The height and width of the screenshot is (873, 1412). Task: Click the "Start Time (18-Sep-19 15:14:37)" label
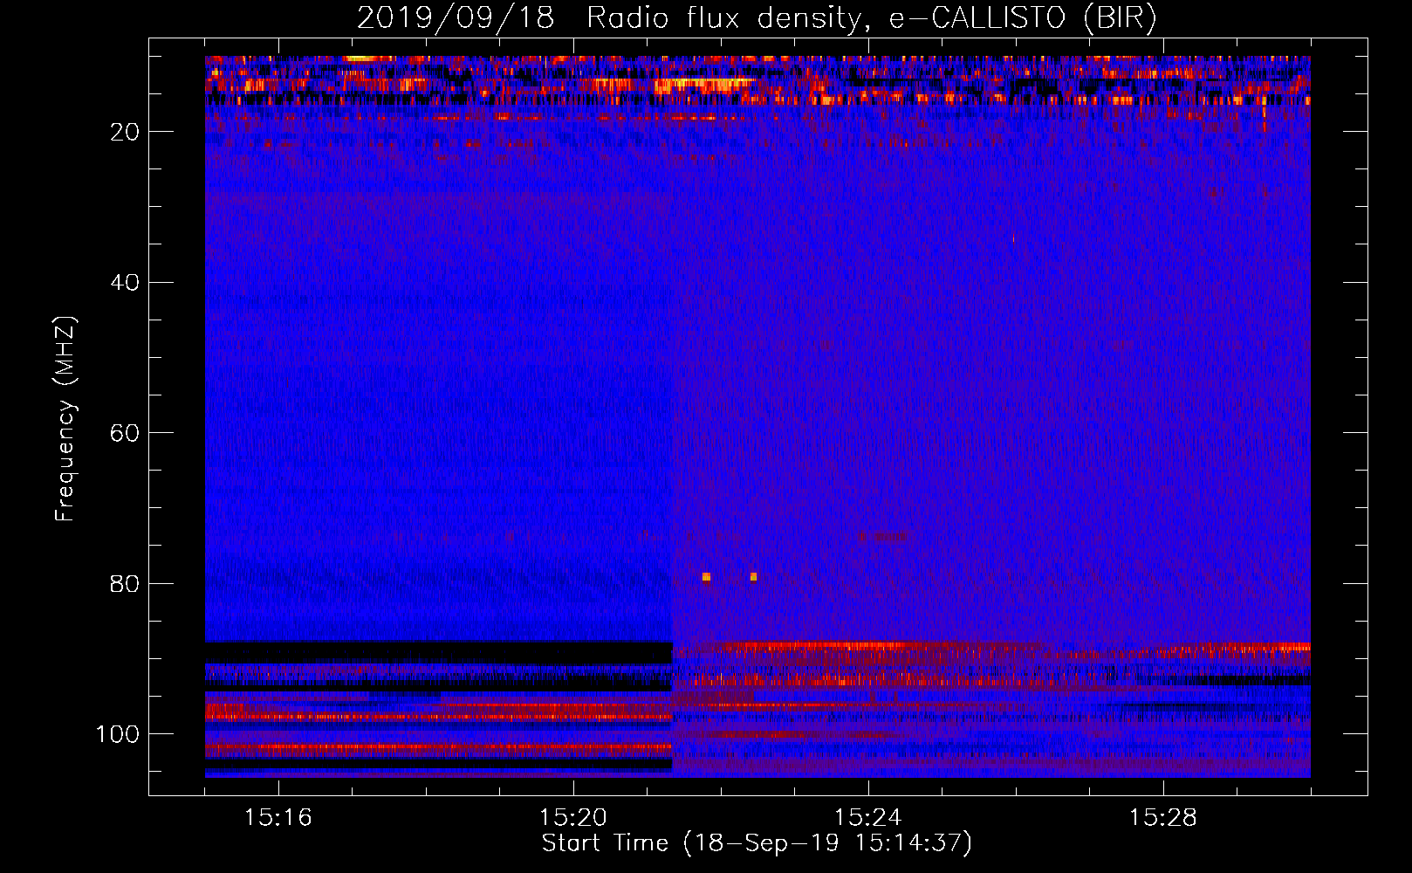757,843
